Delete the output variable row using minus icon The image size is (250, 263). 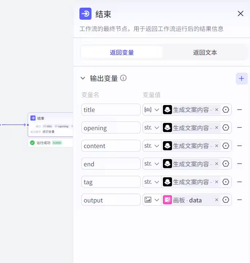click(x=239, y=200)
